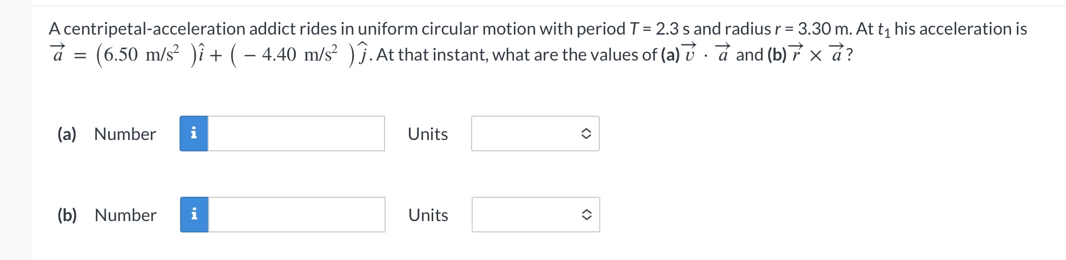Click the up-down chevron on part (a) Units
The image size is (1066, 260).
point(585,134)
